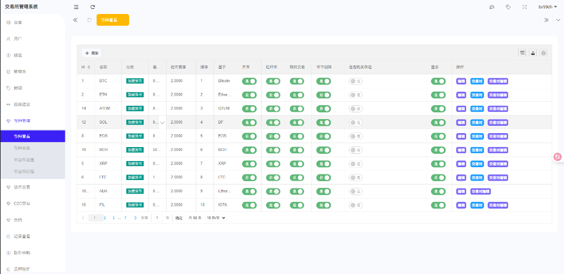Toggle 杠杆币 switch for ETH row

pyautogui.click(x=273, y=95)
